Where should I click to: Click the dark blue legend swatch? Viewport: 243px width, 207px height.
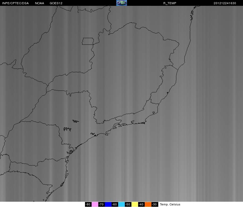108,204
